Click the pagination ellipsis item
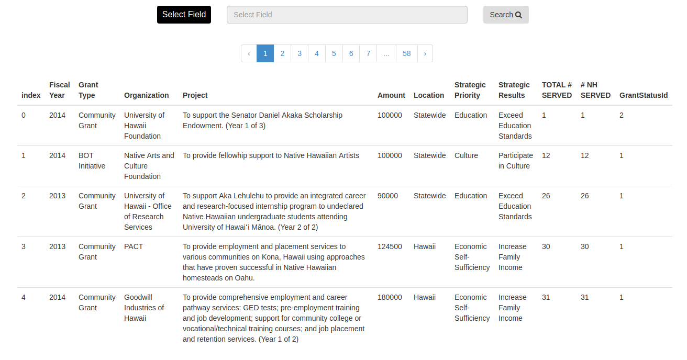Image resolution: width=687 pixels, height=360 pixels. [x=386, y=53]
